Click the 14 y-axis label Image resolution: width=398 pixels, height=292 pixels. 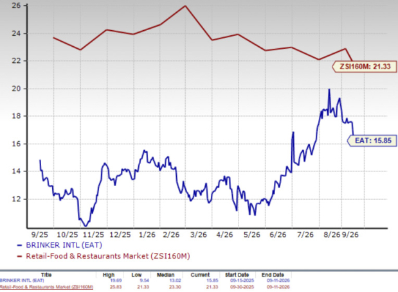(16, 171)
